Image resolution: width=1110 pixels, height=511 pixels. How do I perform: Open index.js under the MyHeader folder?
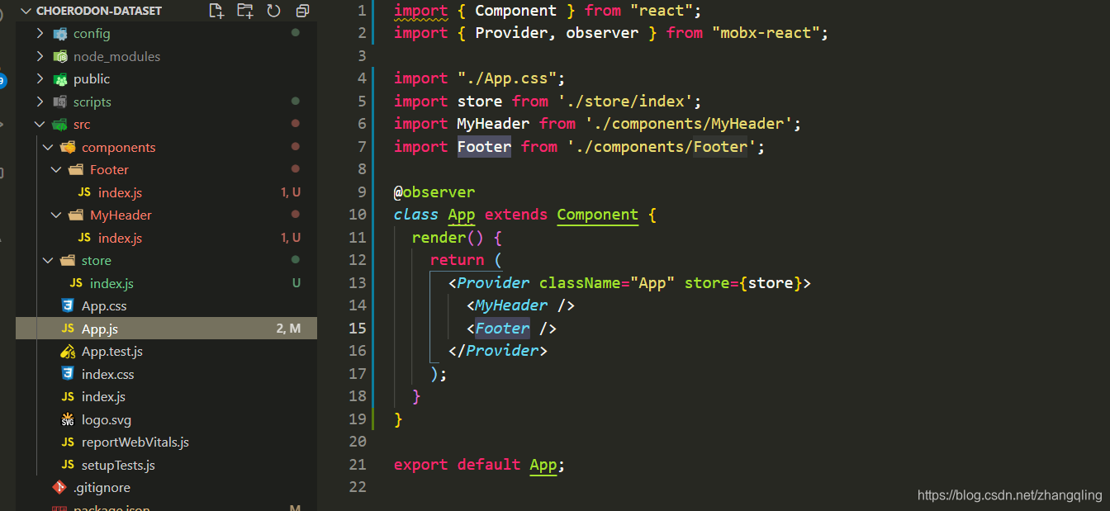120,238
